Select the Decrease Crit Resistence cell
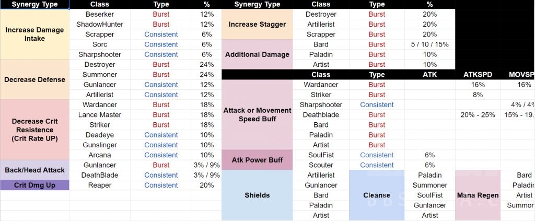The width and height of the screenshot is (535, 221). [34, 129]
